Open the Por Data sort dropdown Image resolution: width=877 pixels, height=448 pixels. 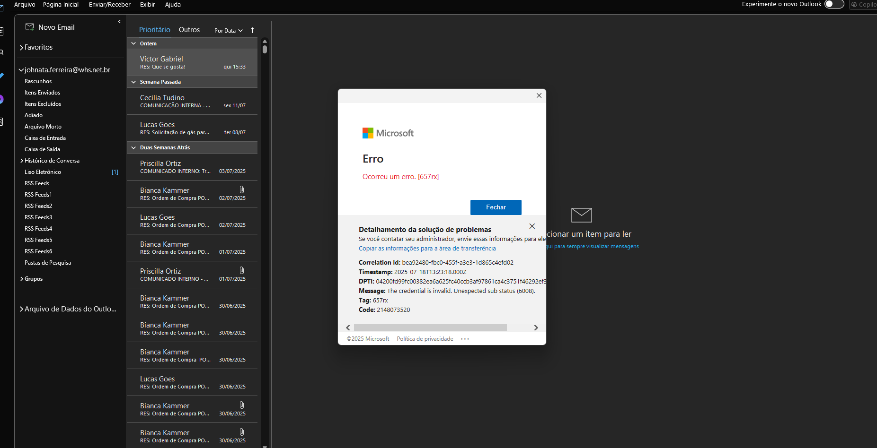[x=228, y=31]
